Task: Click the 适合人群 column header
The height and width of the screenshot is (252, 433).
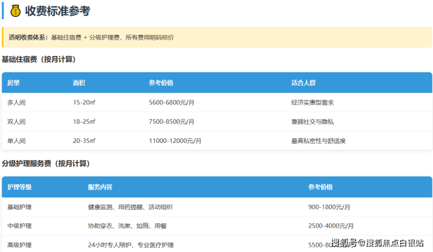Action: tap(304, 83)
